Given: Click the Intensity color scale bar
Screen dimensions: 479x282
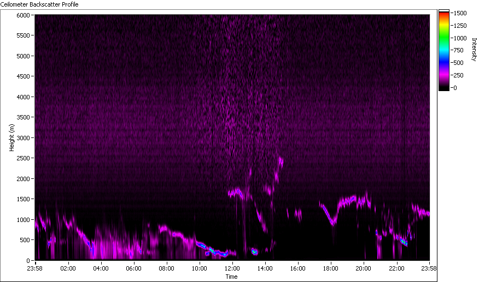Looking at the screenshot, I should 444,50.
